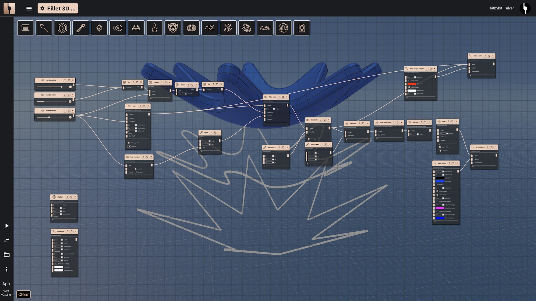This screenshot has width=536, height=301.
Task: Expand the skybox node bottom chevron
Action: point(53,219)
